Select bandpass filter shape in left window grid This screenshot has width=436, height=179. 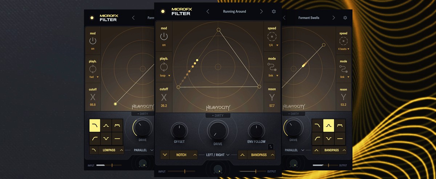106,125
